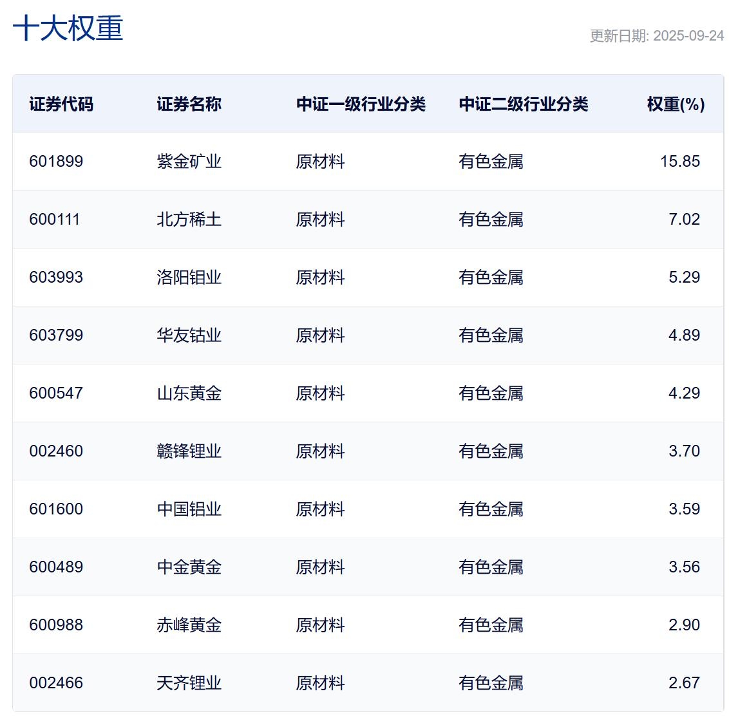The width and height of the screenshot is (729, 716).
Task: Click 原材料 in the 洛阳钼业 row
Action: [320, 277]
